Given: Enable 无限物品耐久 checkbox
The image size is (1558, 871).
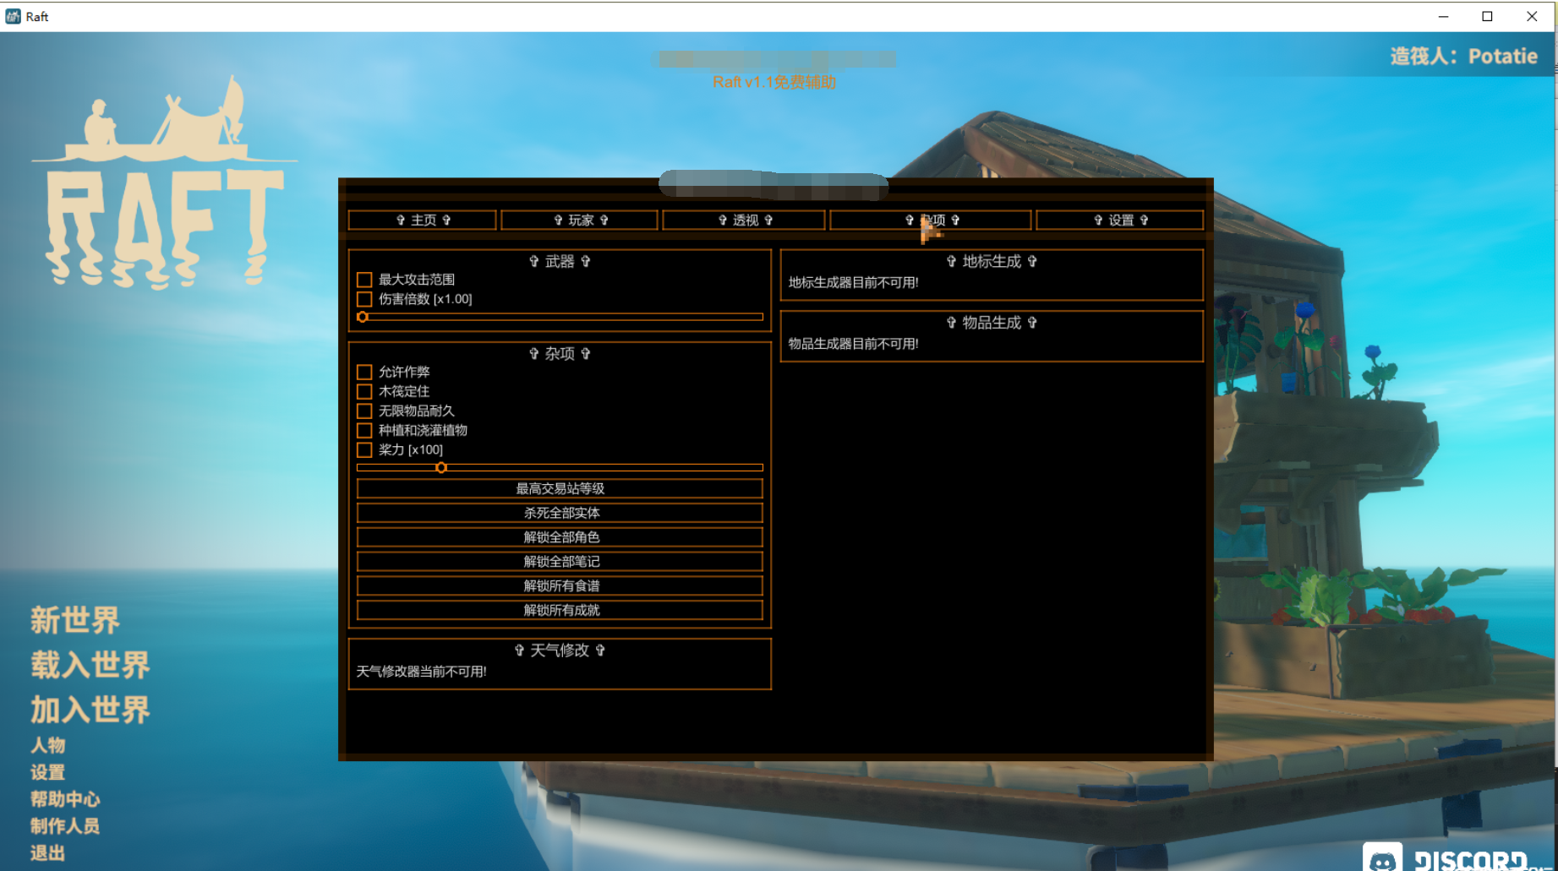Looking at the screenshot, I should tap(364, 411).
